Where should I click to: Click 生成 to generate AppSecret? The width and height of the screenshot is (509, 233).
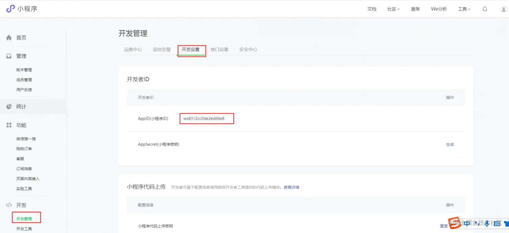[450, 144]
